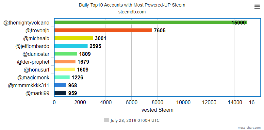The height and width of the screenshot is (130, 264).
Task: Click the cyan @jefflombardo bar
Action: tap(71, 46)
